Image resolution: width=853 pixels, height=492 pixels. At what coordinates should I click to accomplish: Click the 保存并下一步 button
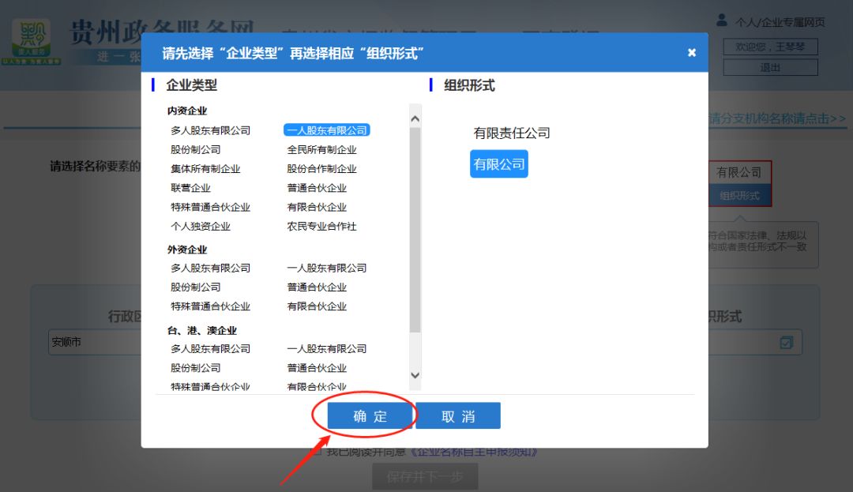point(425,475)
